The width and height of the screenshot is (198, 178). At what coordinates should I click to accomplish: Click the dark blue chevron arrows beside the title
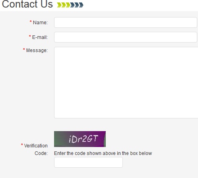(77, 5)
